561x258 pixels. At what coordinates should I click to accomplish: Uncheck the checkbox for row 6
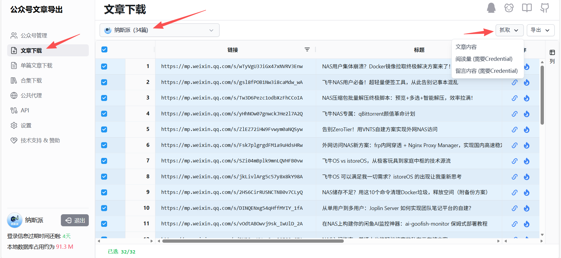tap(104, 145)
